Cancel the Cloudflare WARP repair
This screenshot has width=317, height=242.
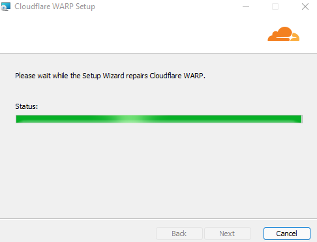point(287,234)
